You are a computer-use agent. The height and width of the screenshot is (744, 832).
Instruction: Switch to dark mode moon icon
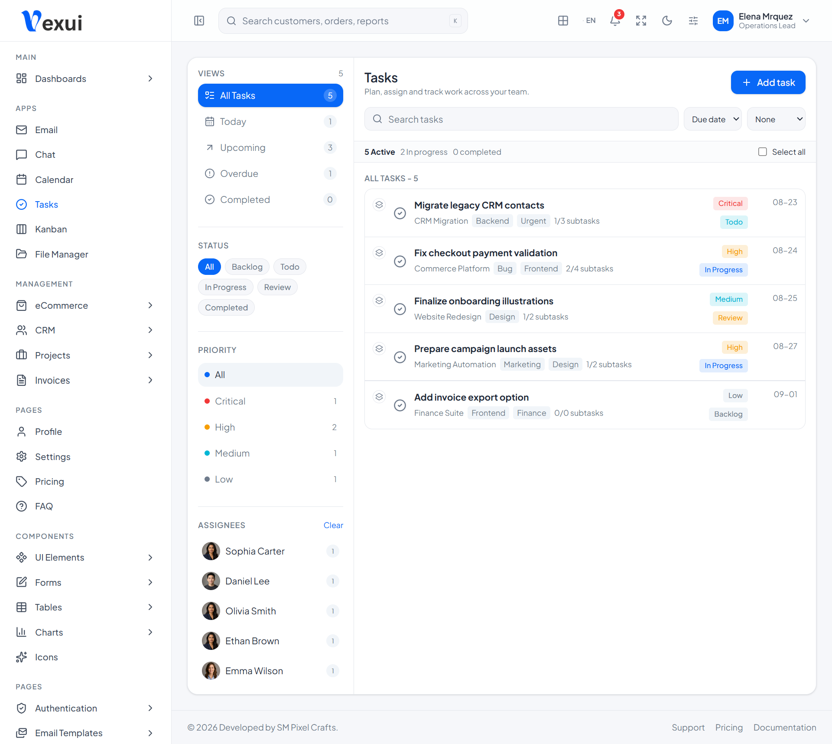click(x=667, y=21)
